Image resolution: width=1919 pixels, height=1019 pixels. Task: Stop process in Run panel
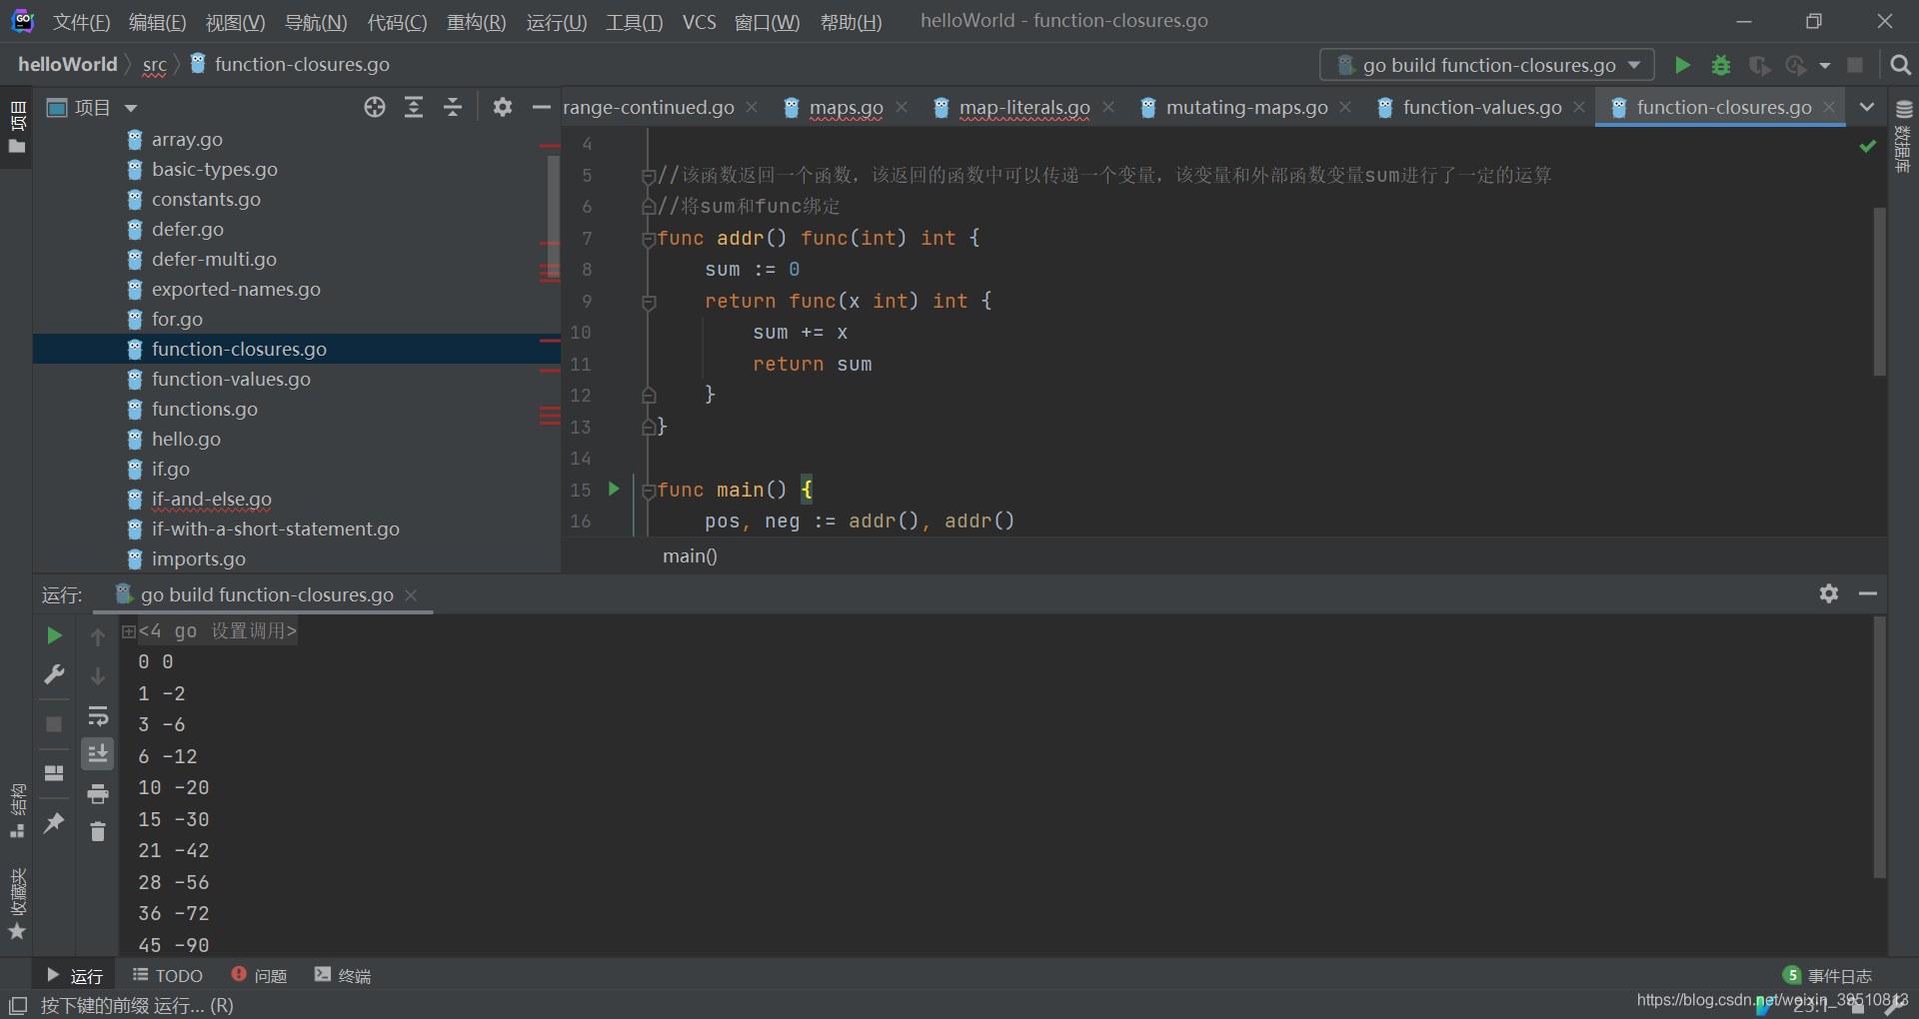click(x=54, y=724)
